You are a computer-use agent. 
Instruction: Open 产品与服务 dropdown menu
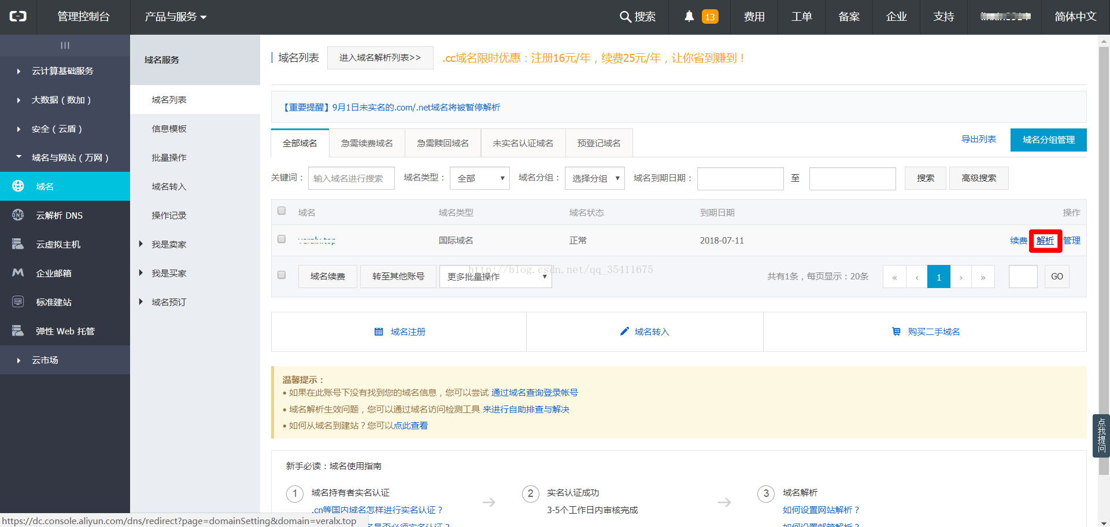point(175,17)
